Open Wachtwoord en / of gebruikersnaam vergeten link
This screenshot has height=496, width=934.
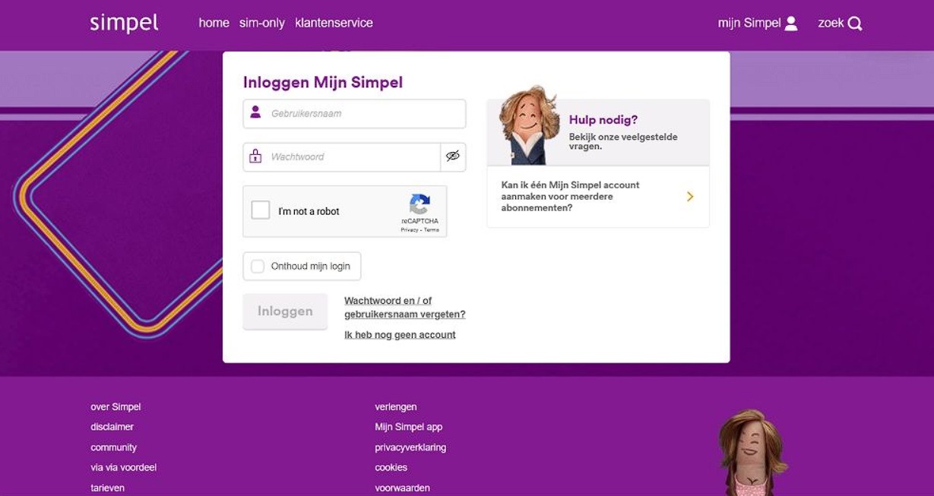point(404,308)
